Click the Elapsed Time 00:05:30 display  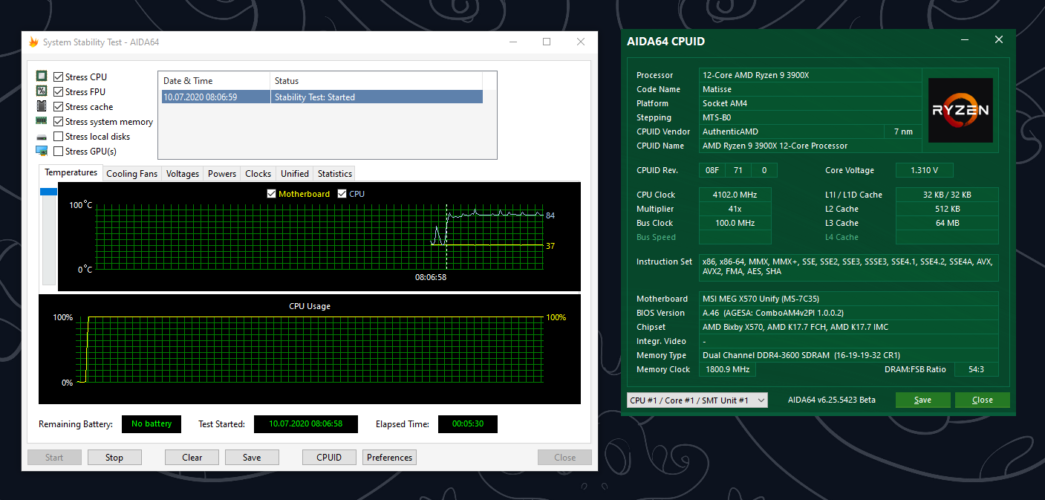click(x=467, y=424)
